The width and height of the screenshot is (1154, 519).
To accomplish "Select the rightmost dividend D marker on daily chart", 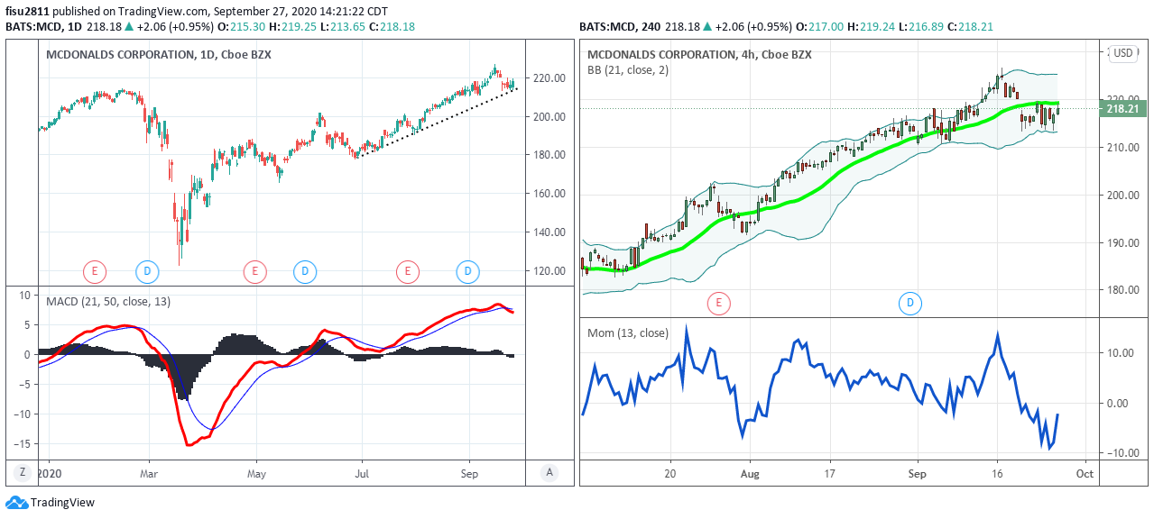I will pyautogui.click(x=467, y=270).
